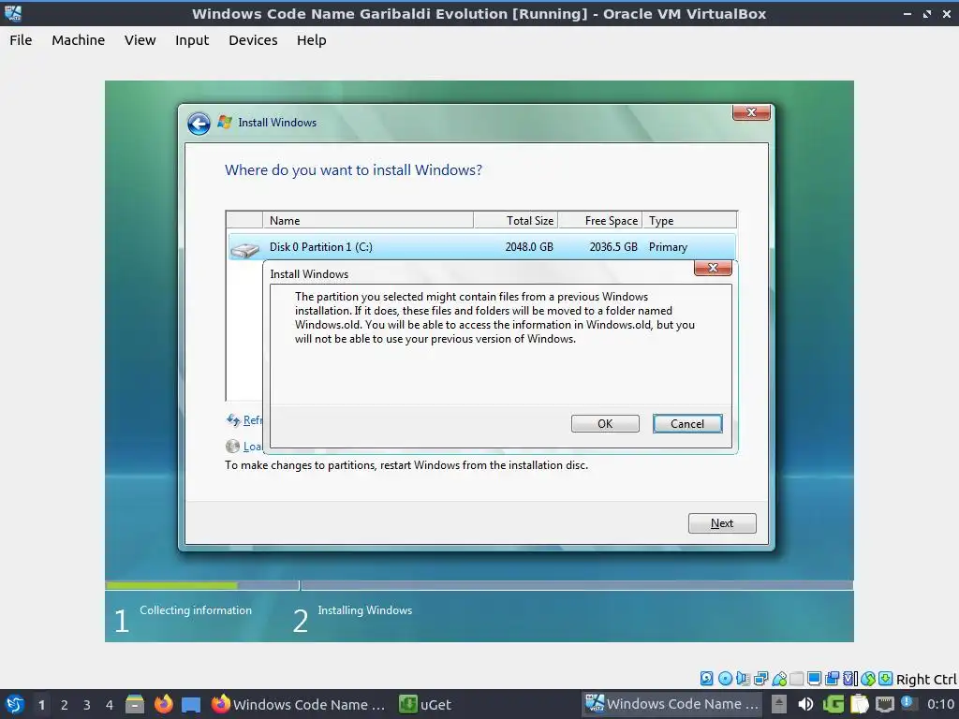Viewport: 959px width, 719px height.
Task: Switch to workspace 3
Action: [87, 705]
